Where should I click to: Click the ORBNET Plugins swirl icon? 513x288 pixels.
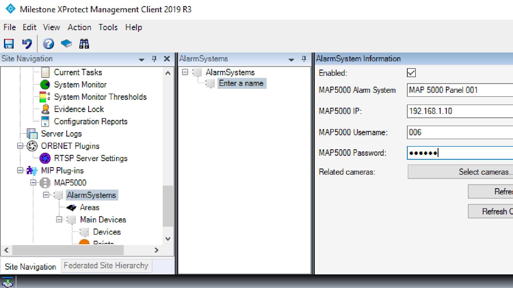[x=32, y=146]
